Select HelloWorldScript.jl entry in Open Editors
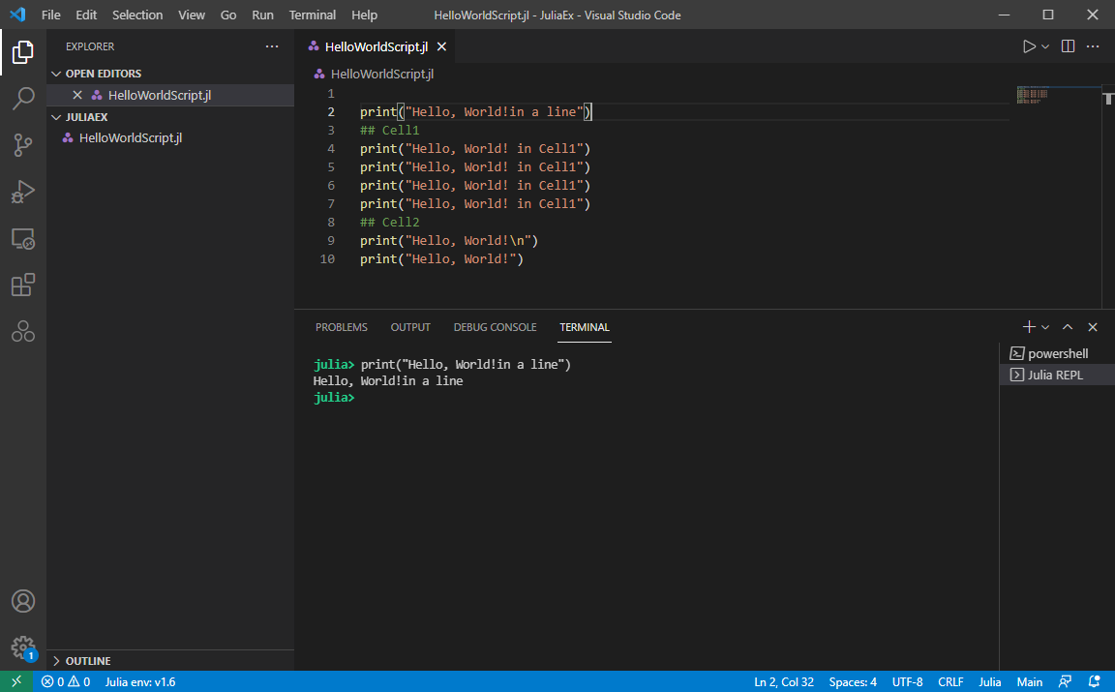Viewport: 1115px width, 692px height. (170, 95)
